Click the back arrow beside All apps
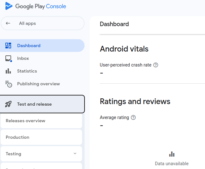205x169 pixels. 8,23
